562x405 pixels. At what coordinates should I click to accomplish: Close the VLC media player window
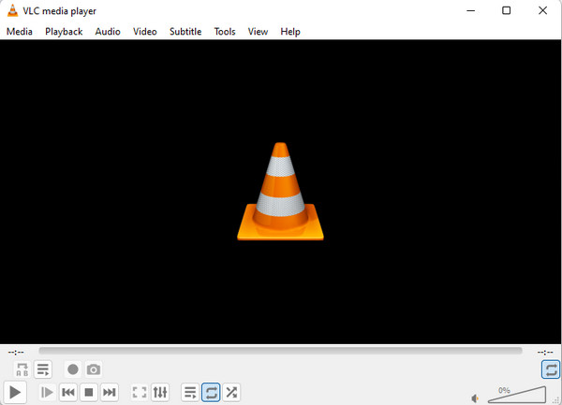pos(542,10)
